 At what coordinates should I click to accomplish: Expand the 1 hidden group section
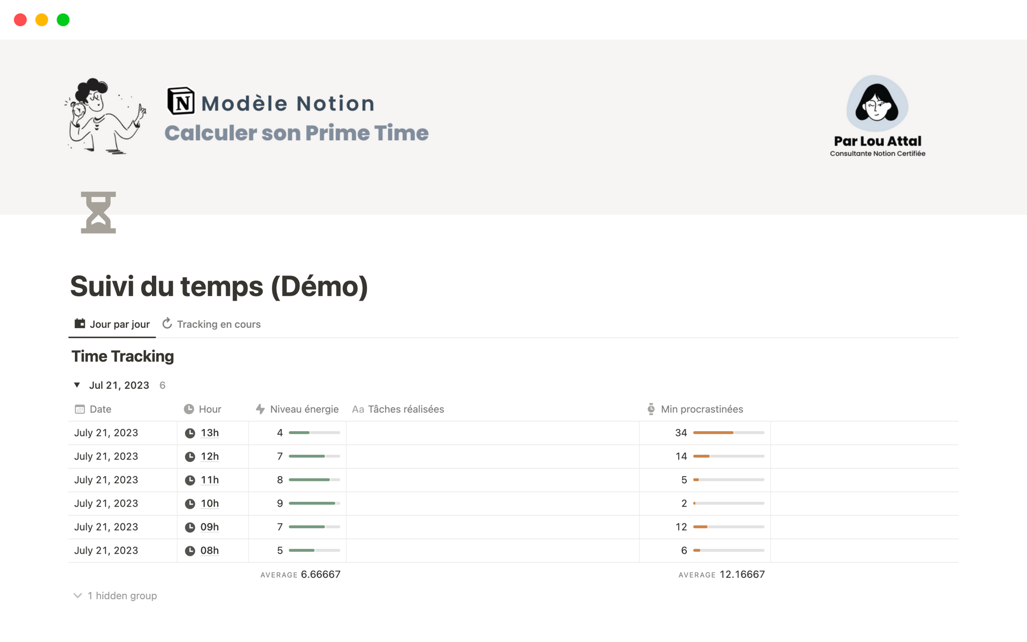tap(116, 595)
